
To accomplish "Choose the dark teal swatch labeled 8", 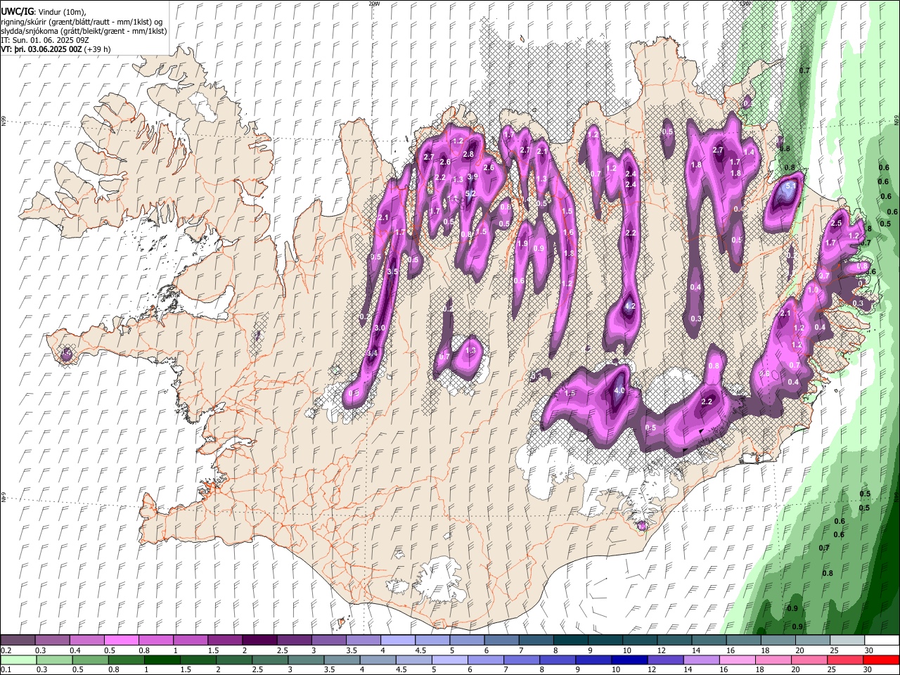I will (570, 641).
